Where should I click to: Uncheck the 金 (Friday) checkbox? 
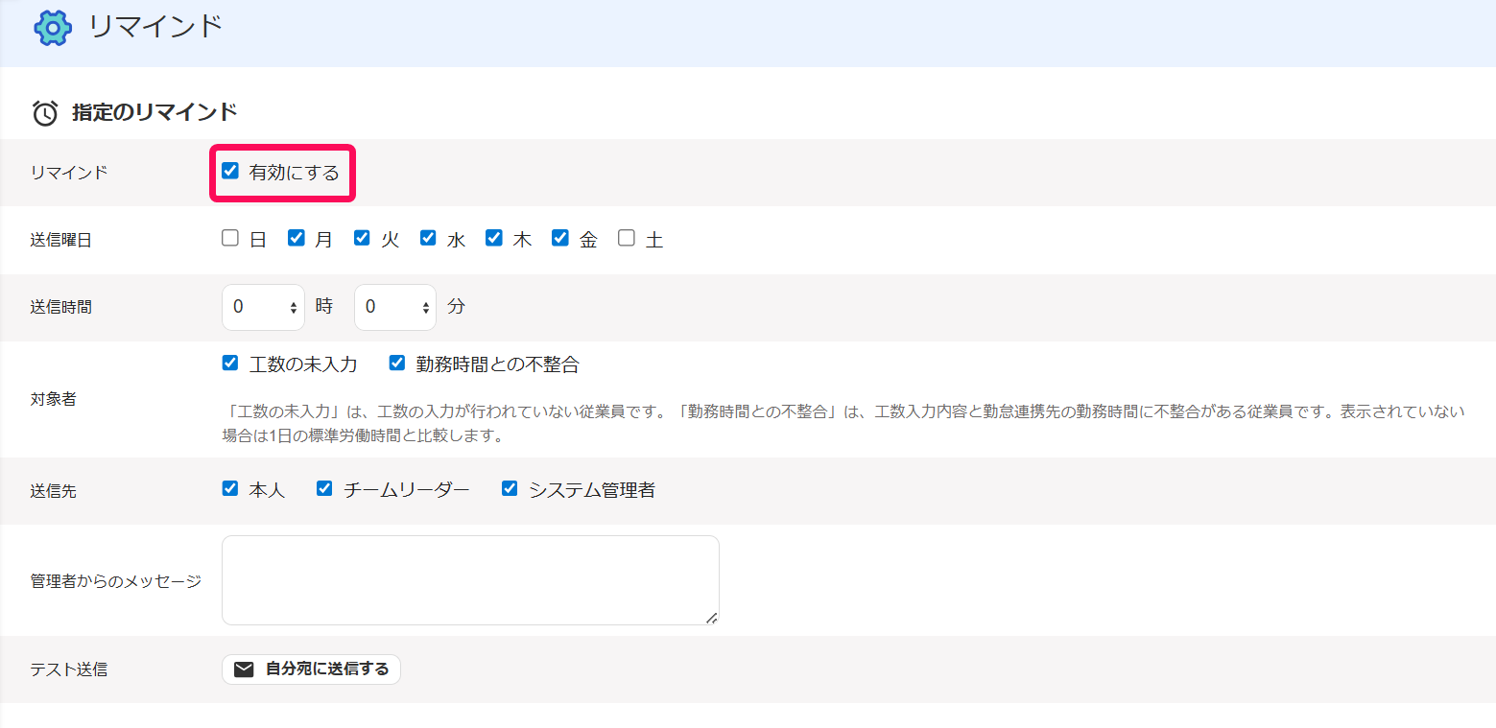[x=560, y=238]
